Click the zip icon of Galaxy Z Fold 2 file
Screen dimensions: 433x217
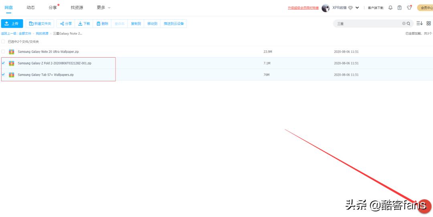(x=11, y=63)
